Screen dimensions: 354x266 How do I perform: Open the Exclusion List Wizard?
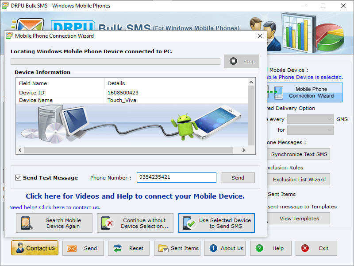point(299,180)
